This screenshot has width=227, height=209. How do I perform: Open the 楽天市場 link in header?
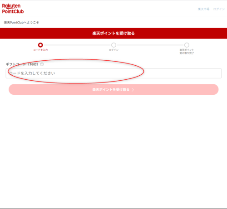coord(203,9)
